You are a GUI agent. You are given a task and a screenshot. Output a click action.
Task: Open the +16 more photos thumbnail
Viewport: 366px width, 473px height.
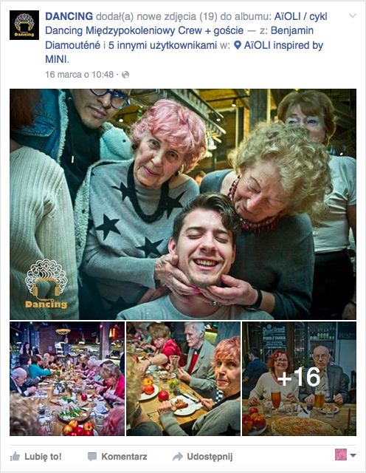[299, 378]
